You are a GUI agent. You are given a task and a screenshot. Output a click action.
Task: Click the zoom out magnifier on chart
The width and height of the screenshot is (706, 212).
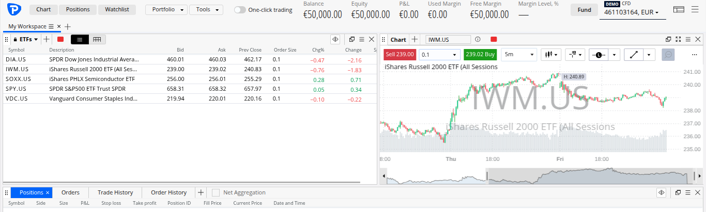668,55
